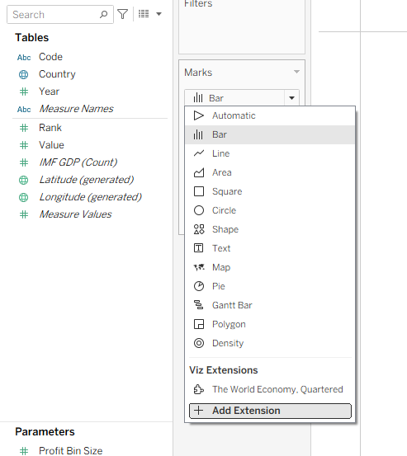Click the globe icon beside Country
Image resolution: width=407 pixels, height=456 pixels.
point(24,74)
